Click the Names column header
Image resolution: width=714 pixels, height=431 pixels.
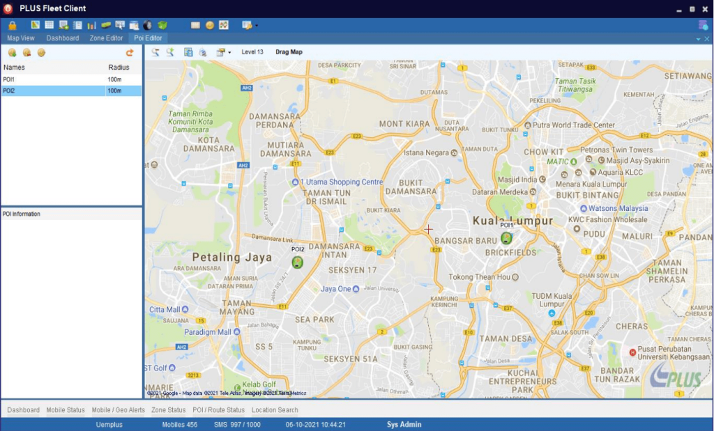point(14,68)
